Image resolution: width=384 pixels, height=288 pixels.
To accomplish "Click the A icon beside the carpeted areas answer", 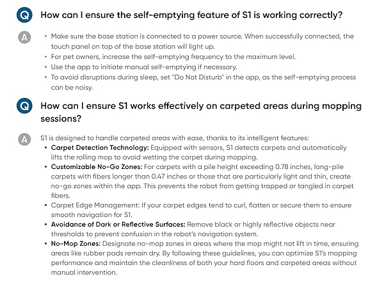I will coord(24,138).
